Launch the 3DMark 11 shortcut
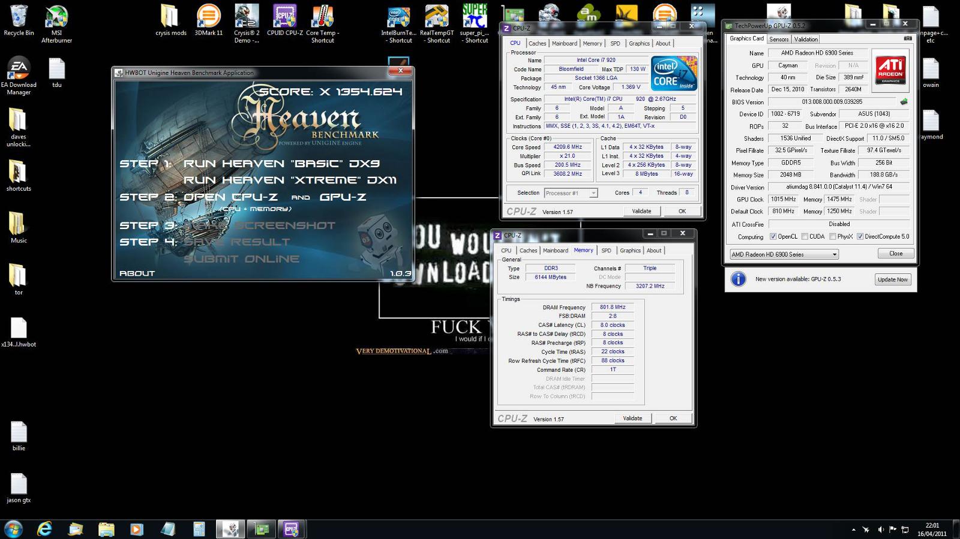The height and width of the screenshot is (539, 960). pyautogui.click(x=209, y=20)
